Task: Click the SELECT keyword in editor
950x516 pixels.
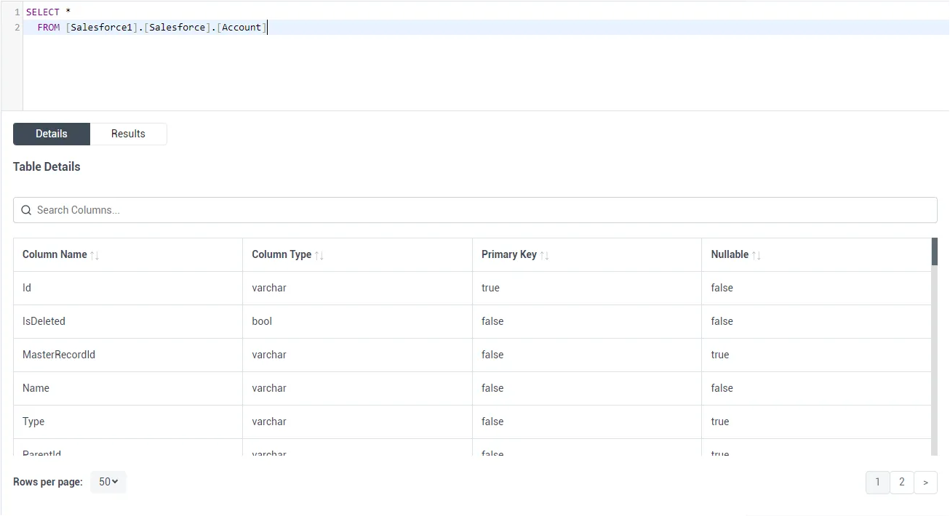Action: pyautogui.click(x=42, y=12)
